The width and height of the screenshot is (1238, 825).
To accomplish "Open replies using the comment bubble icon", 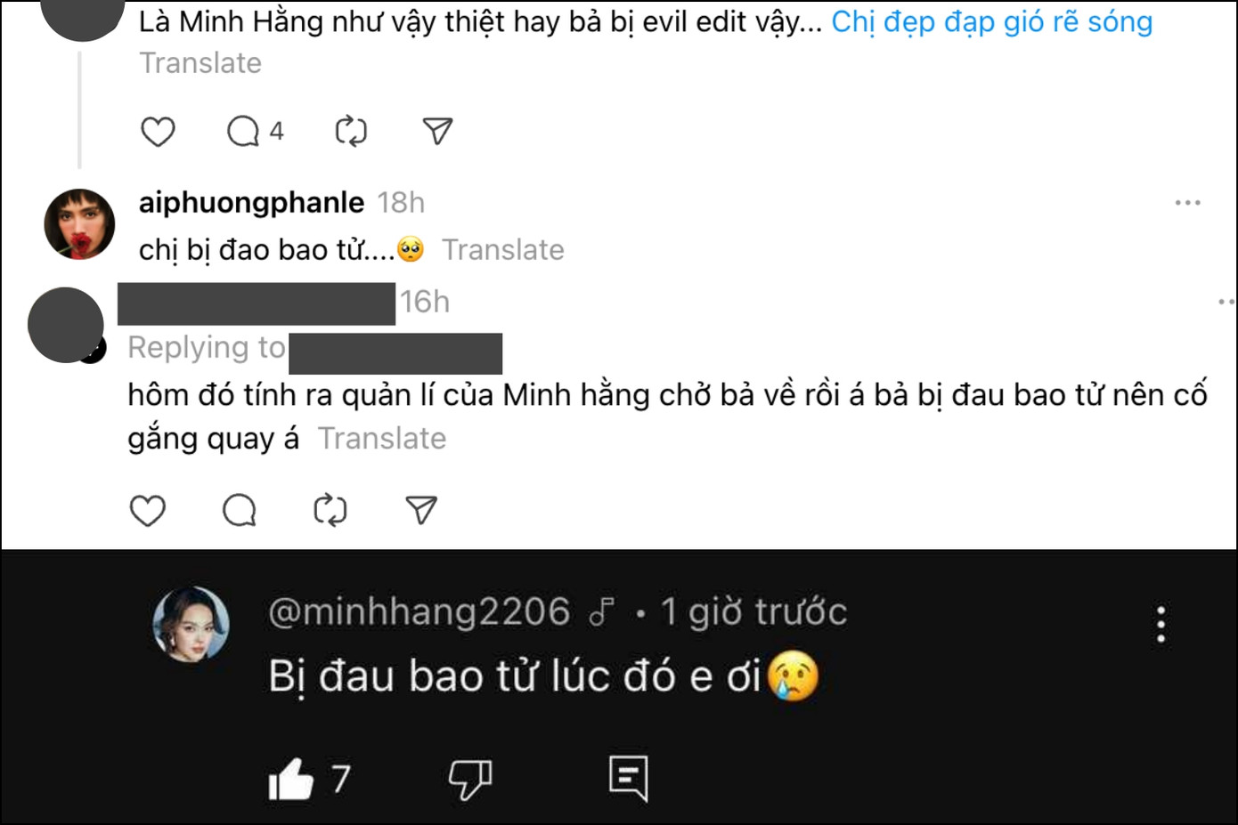I will pyautogui.click(x=242, y=131).
